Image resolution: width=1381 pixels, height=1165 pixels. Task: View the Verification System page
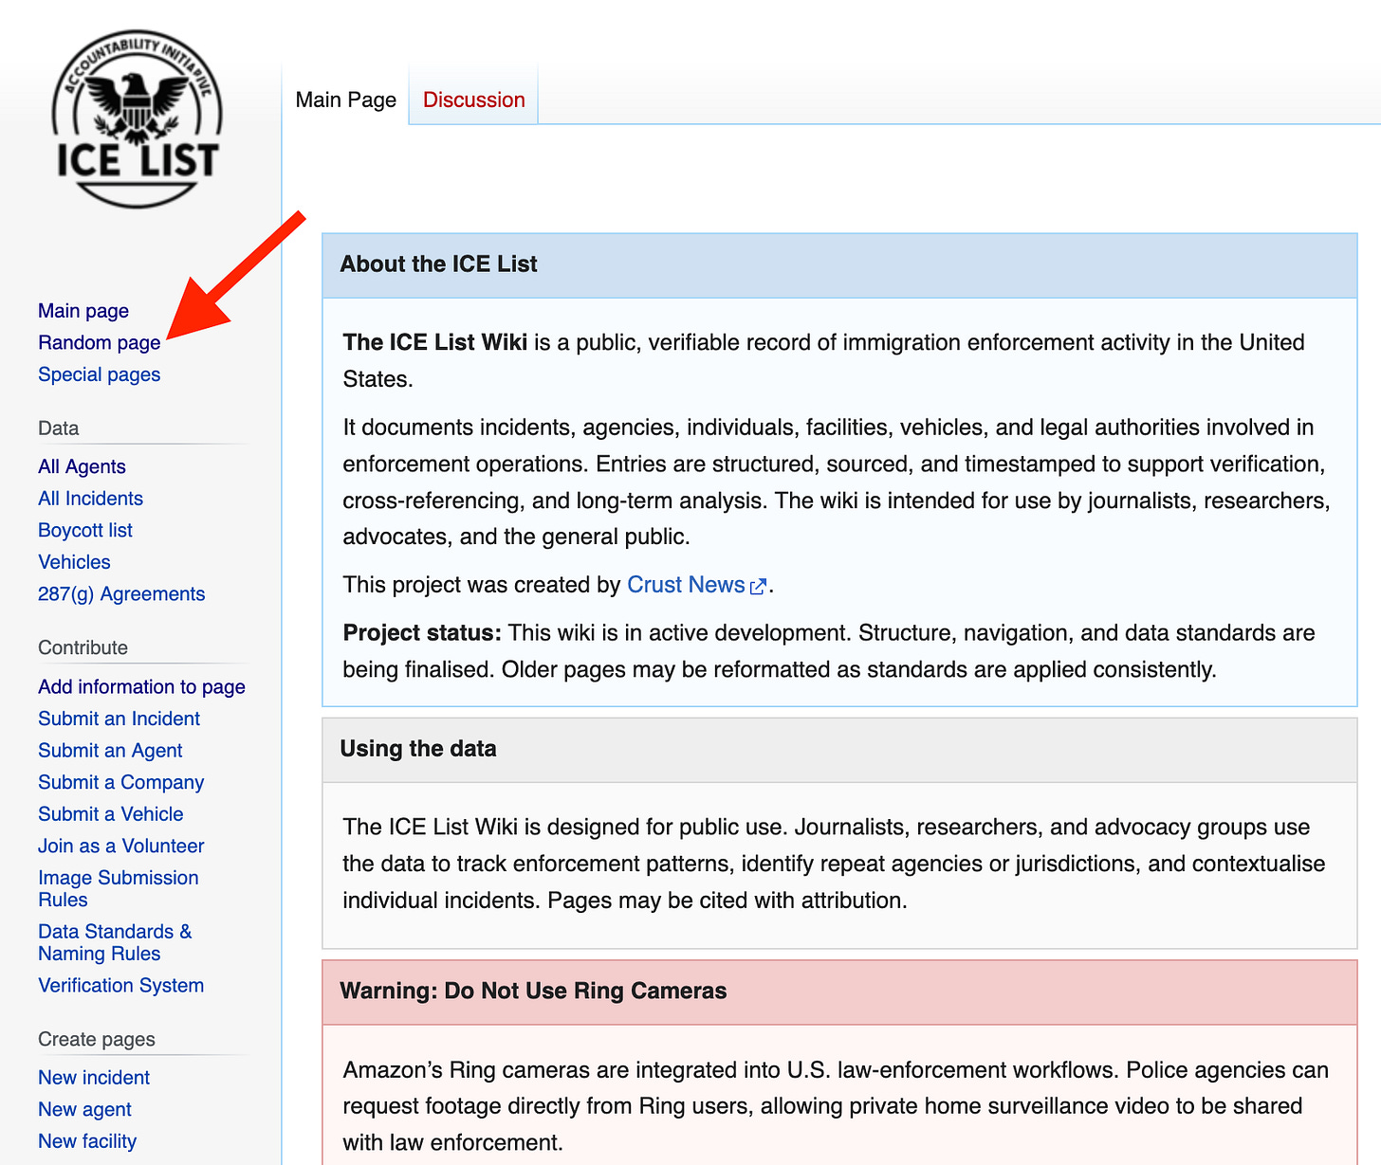coord(121,985)
